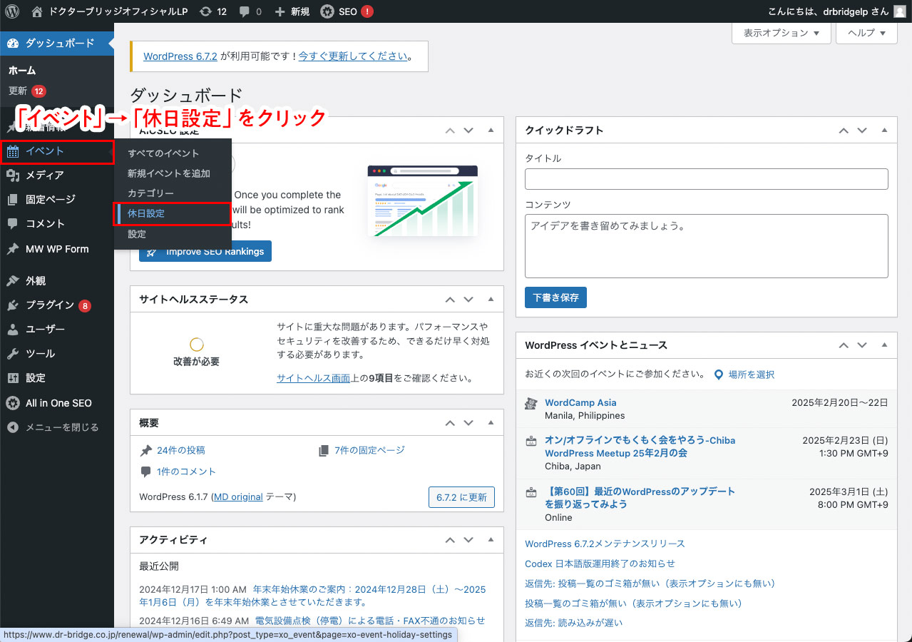Click the 外観 brush icon in sidebar
912x642 pixels.
pos(13,281)
